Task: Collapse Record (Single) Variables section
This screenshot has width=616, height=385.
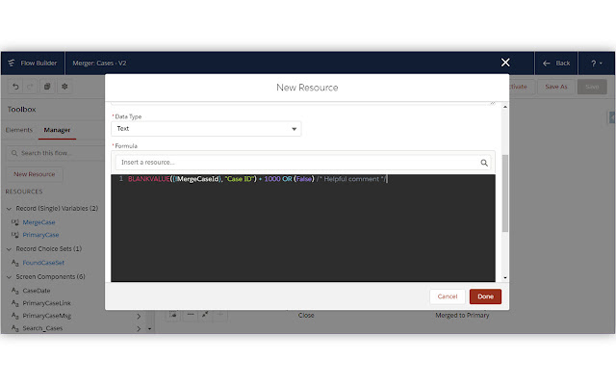Action: pyautogui.click(x=9, y=209)
